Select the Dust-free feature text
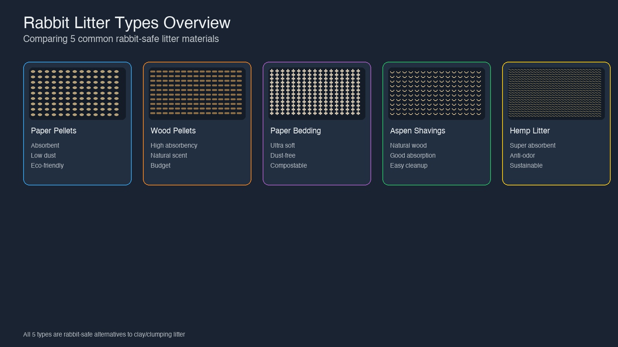This screenshot has width=618, height=347. coord(283,155)
